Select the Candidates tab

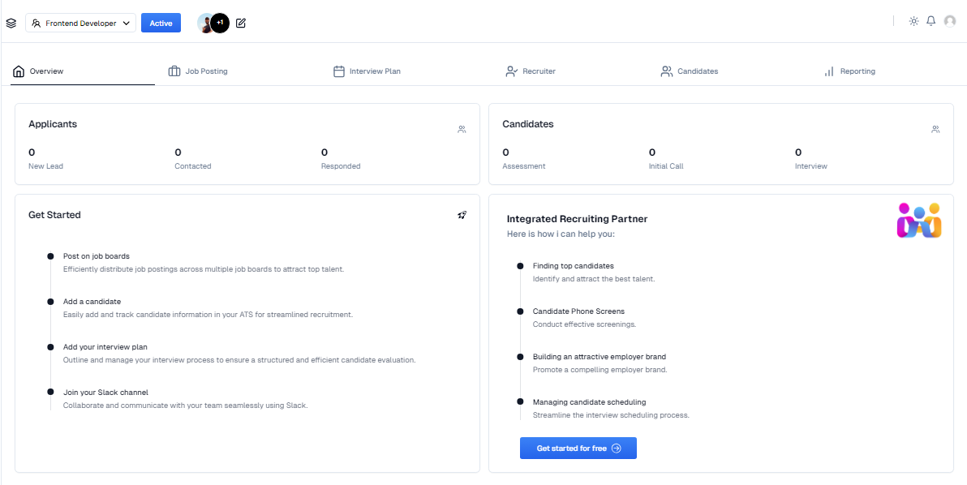click(690, 71)
